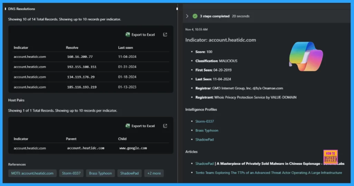The image size is (354, 186).
Task: Click last seen date 11-04-2024 in table
Action: (127, 57)
